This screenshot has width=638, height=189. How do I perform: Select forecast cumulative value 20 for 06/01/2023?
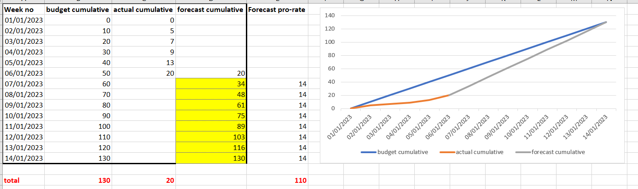point(211,73)
